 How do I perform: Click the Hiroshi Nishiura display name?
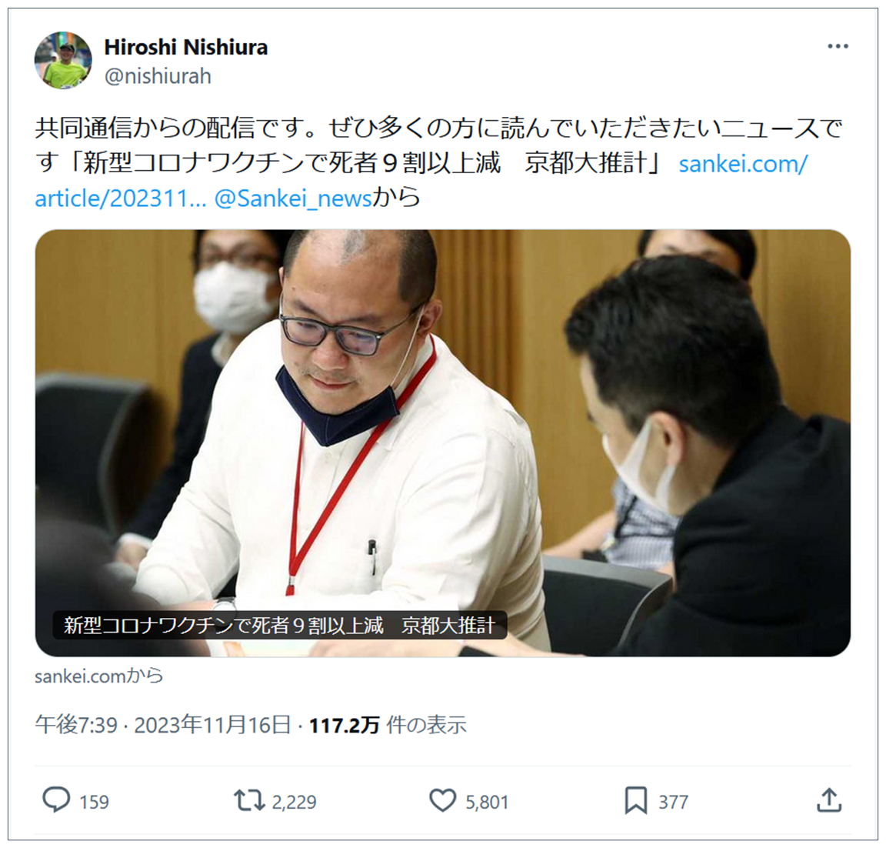click(x=186, y=48)
